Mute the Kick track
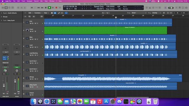 [x=31, y=24]
